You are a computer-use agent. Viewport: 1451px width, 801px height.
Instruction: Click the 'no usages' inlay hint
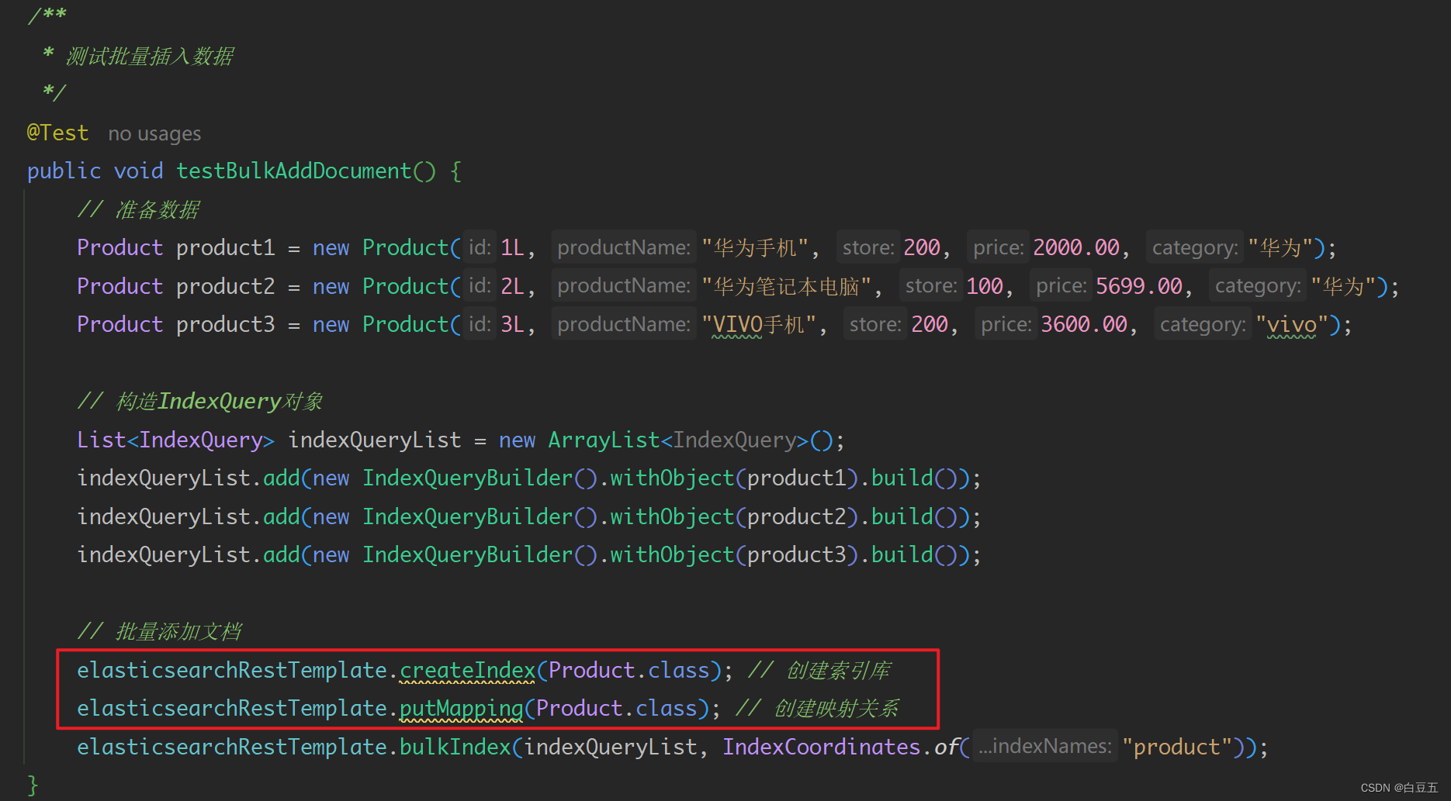pyautogui.click(x=154, y=133)
